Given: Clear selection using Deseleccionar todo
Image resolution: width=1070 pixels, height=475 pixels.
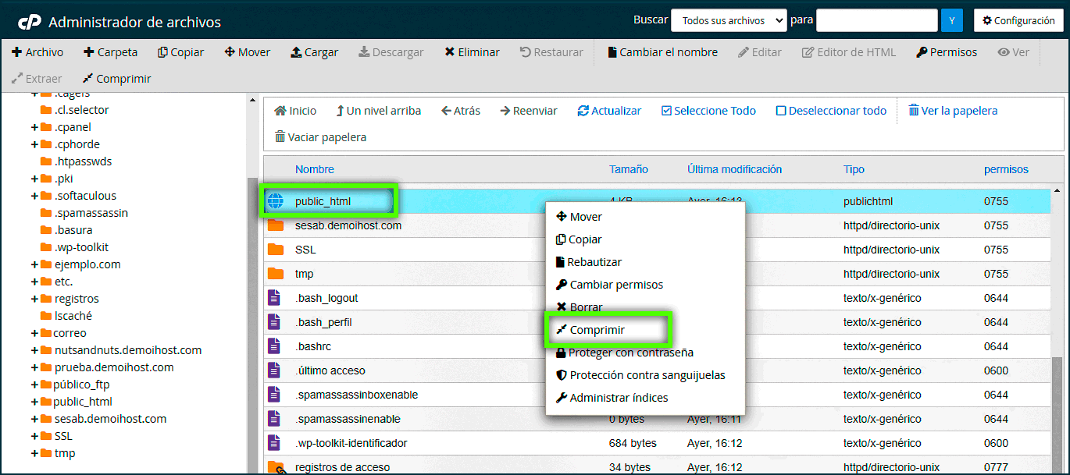Looking at the screenshot, I should click(830, 110).
